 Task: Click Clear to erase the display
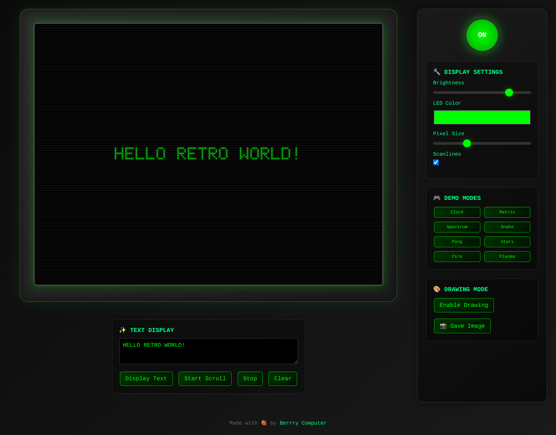282,379
